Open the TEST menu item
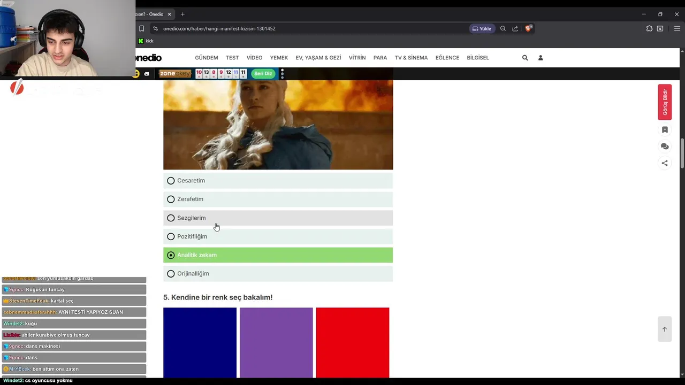This screenshot has width=685, height=385. tap(232, 58)
